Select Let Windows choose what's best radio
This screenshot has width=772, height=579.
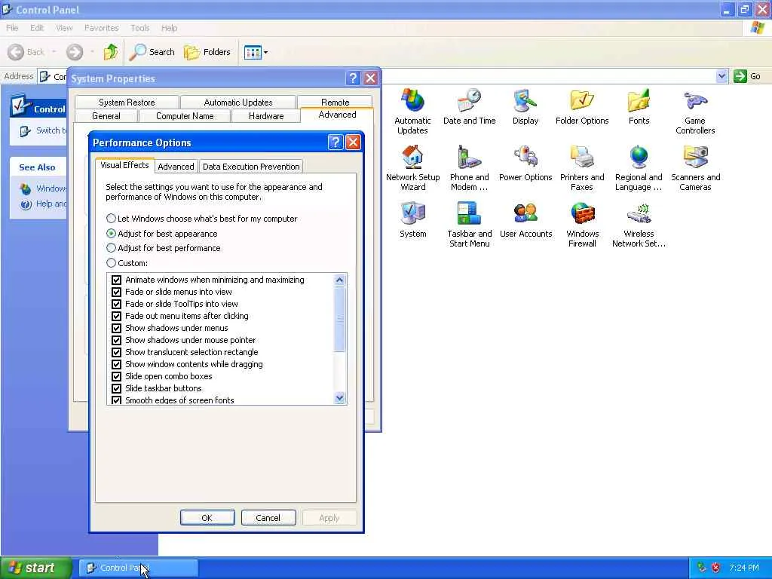[x=112, y=218]
